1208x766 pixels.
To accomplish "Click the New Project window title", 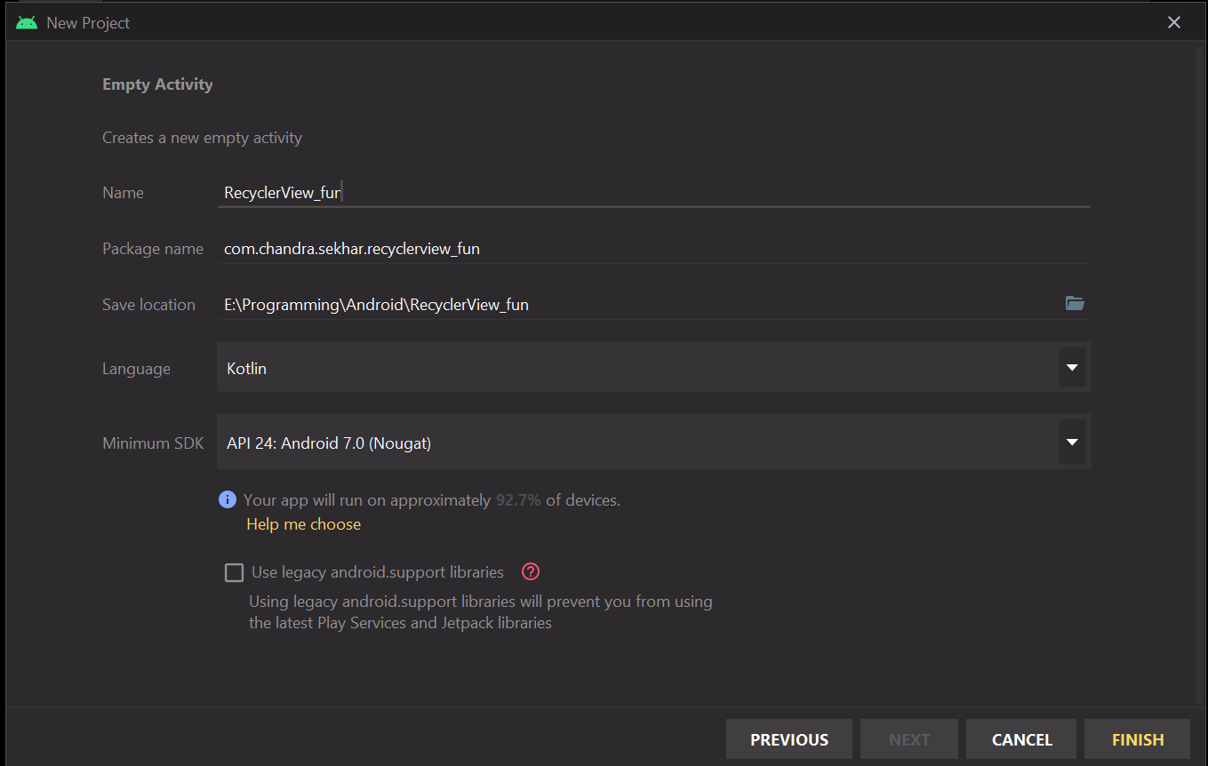I will tap(88, 23).
